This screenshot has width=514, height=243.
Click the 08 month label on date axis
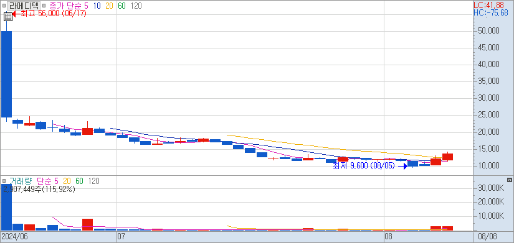click(x=388, y=236)
